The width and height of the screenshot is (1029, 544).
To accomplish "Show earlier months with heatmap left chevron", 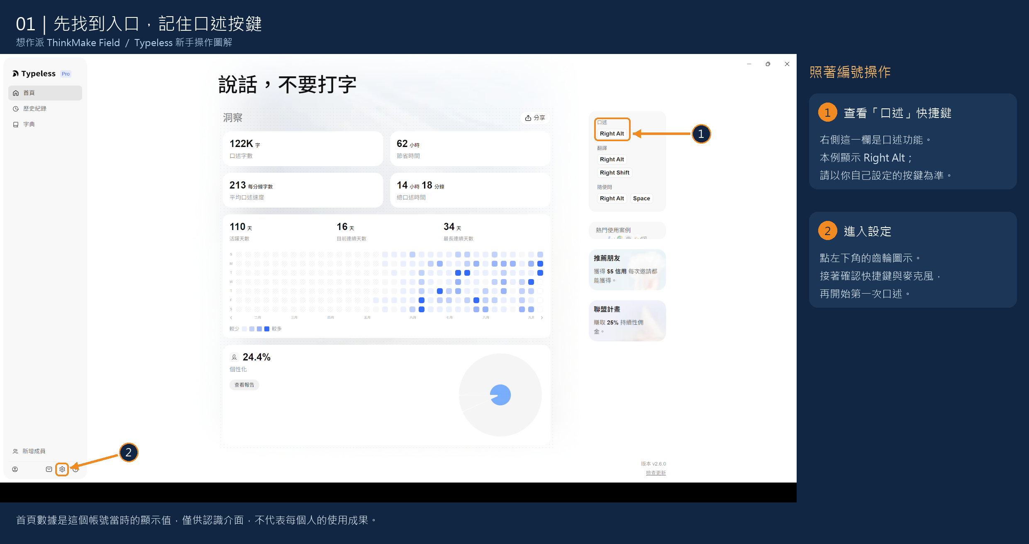I will click(231, 318).
